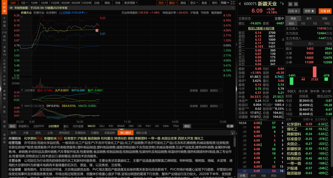Click the 融 margin trading badge

pyautogui.click(x=290, y=4)
